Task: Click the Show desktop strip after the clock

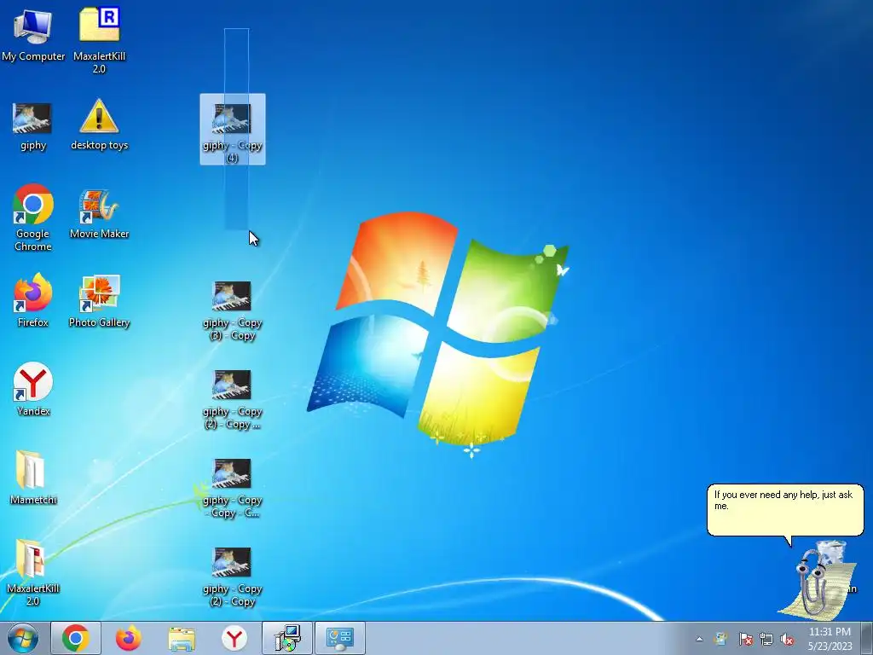Action: (867, 638)
